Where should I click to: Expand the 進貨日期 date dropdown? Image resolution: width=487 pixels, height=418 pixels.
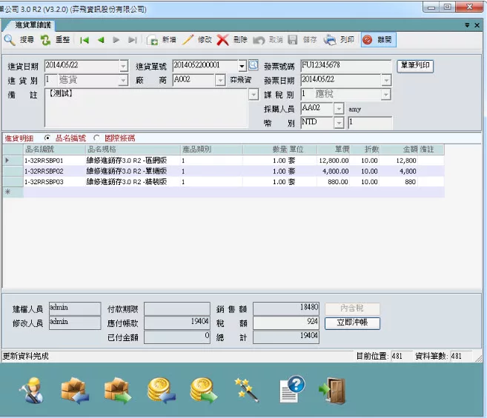point(123,66)
